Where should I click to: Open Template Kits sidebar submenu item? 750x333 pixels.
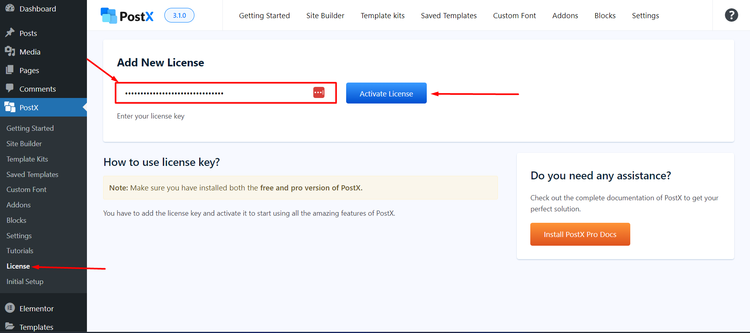pos(27,159)
